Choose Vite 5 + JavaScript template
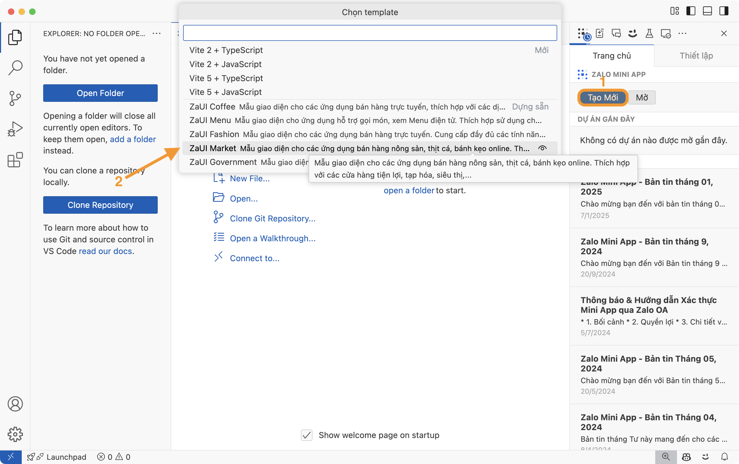This screenshot has width=739, height=464. coord(370,92)
